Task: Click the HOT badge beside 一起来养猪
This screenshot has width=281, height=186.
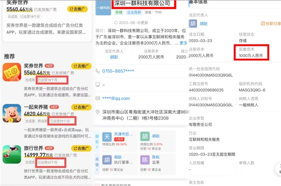Action: 54,107
